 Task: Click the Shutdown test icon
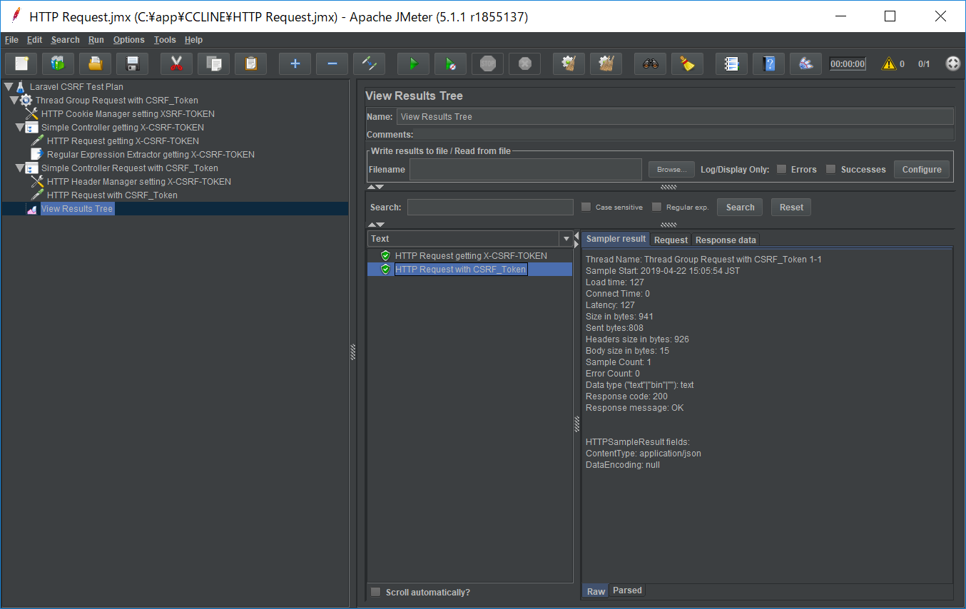click(524, 63)
